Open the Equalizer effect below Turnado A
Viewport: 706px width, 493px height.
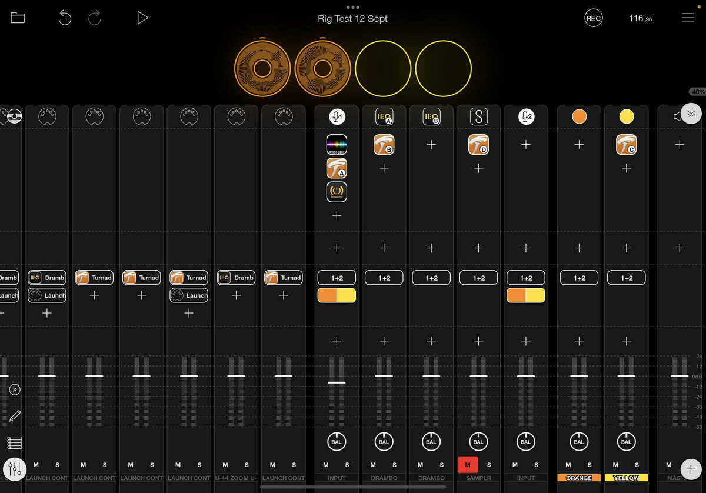337,192
